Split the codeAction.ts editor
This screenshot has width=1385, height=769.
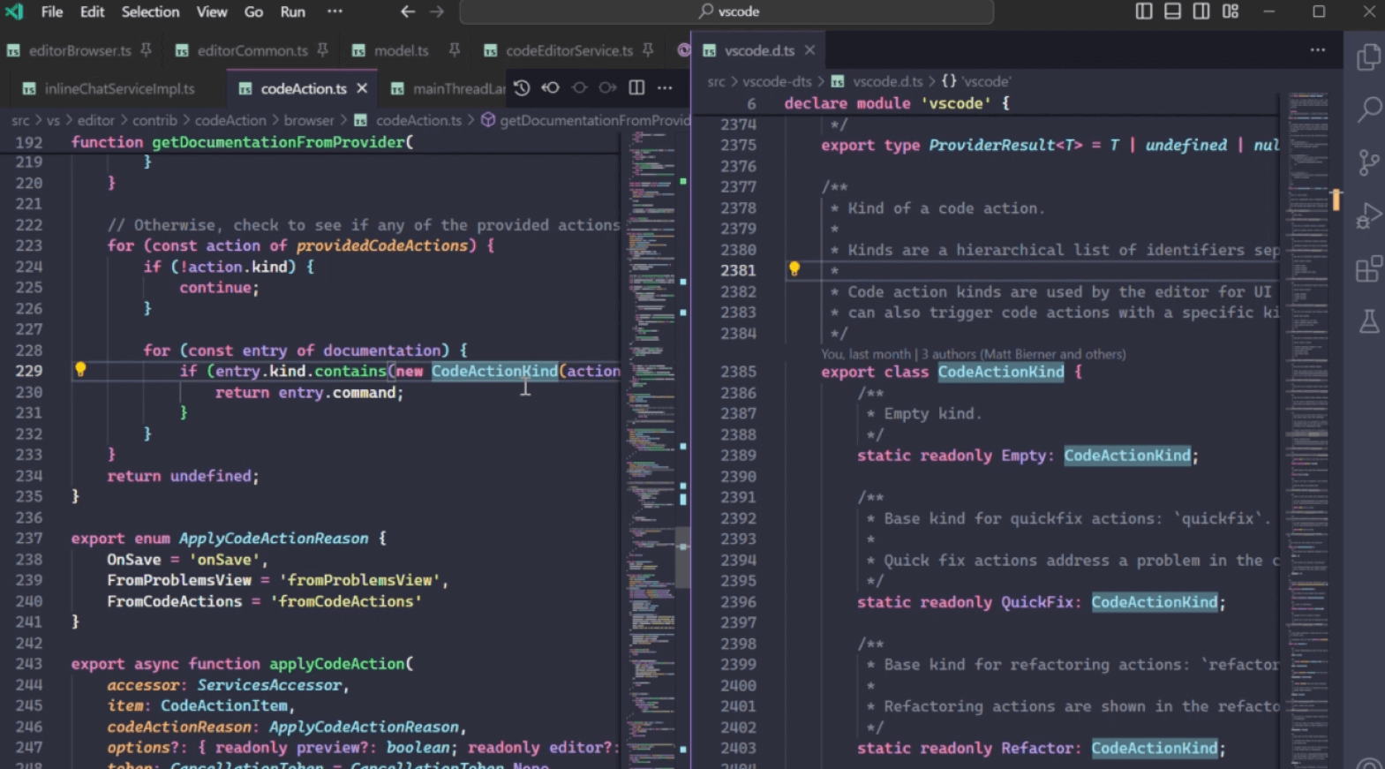[636, 87]
